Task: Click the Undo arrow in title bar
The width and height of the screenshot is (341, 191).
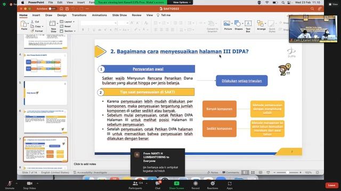Action: (x=74, y=8)
